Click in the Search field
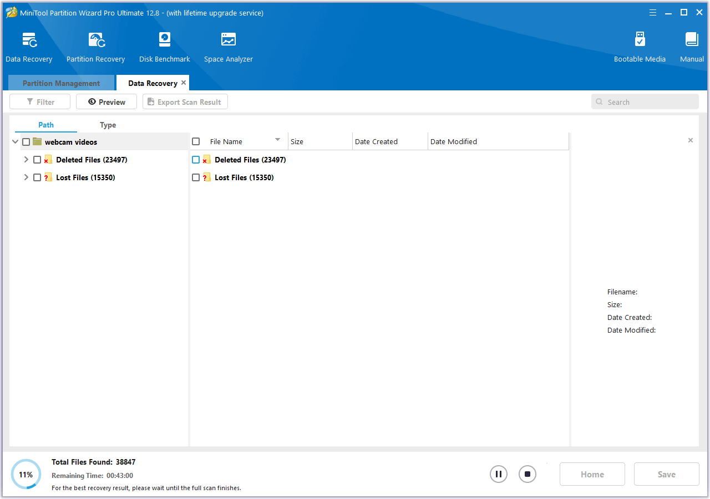710x499 pixels. 645,102
